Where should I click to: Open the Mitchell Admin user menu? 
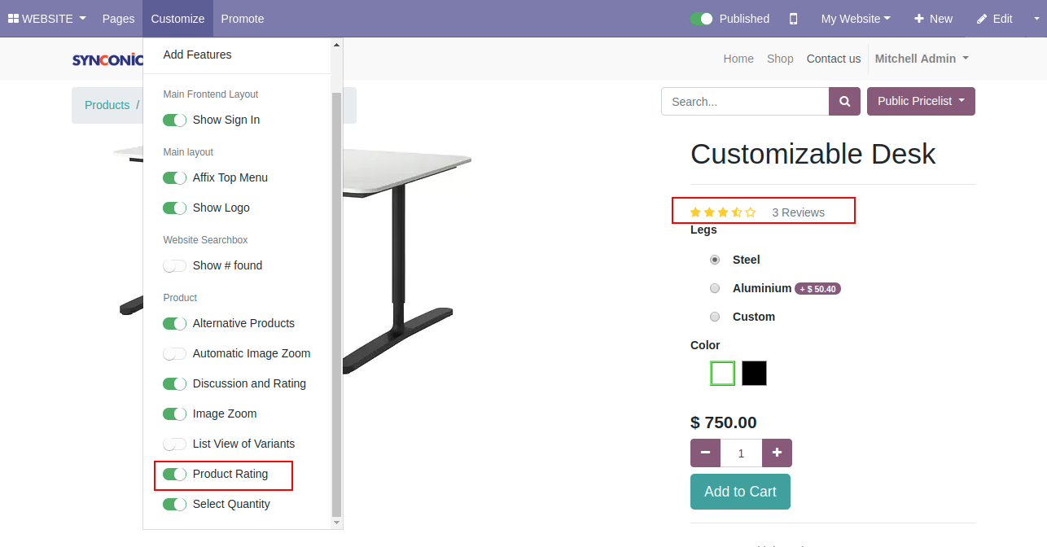[x=922, y=59]
